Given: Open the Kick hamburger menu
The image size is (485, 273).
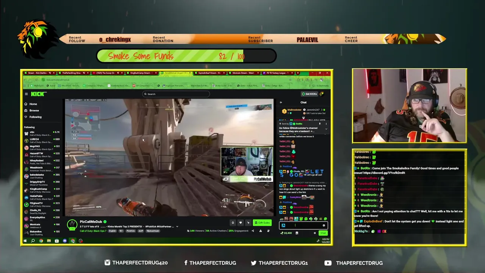Looking at the screenshot, I should [x=26, y=94].
